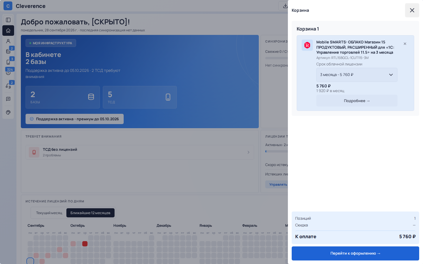Open the support headset sidebar icon

tap(8, 86)
